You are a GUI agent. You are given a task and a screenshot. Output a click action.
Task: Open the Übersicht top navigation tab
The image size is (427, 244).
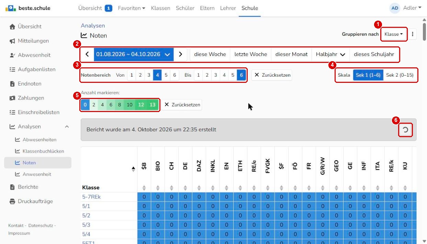(95, 8)
